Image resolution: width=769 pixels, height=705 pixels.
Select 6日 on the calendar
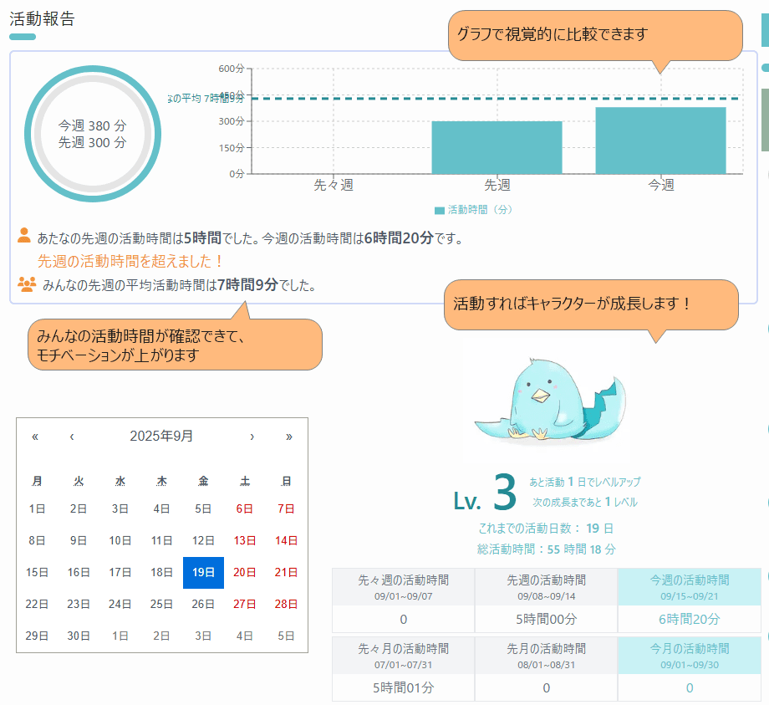tap(245, 508)
